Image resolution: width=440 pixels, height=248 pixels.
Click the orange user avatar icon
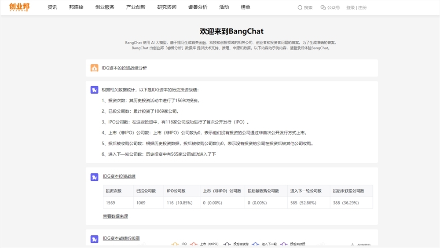tap(94, 68)
